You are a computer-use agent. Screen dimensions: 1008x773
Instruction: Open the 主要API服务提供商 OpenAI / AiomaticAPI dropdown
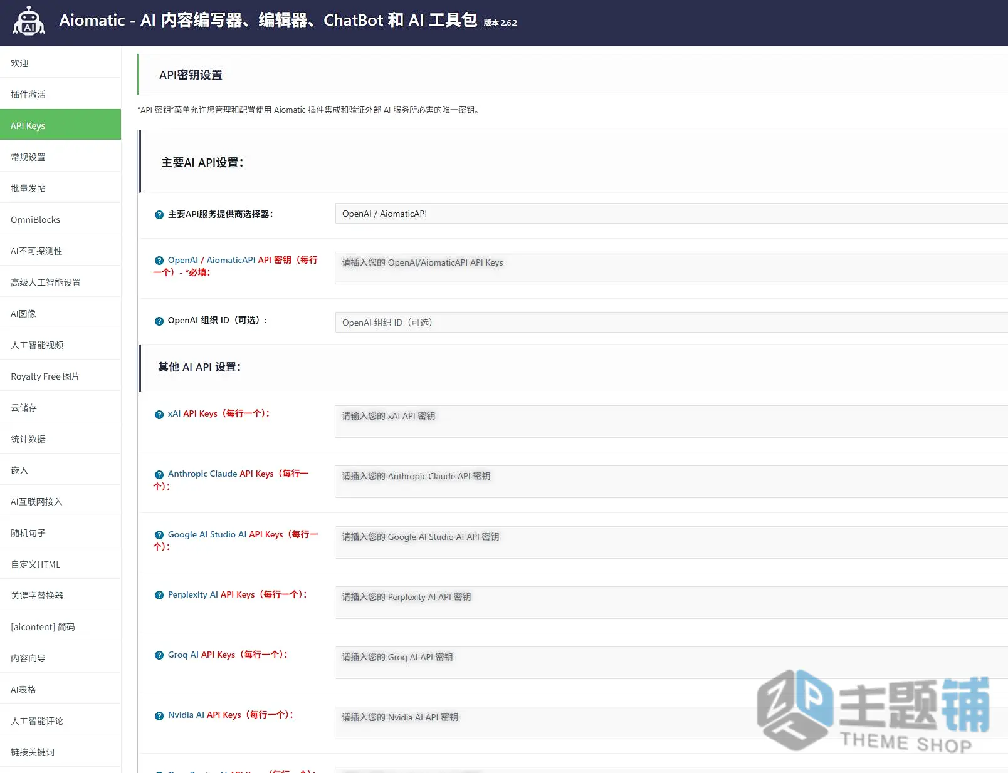tap(671, 214)
